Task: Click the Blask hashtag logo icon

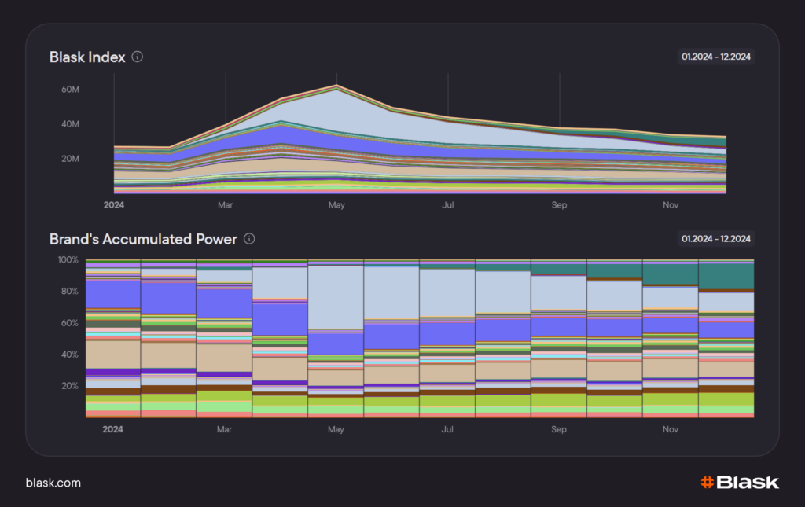Action: 707,483
